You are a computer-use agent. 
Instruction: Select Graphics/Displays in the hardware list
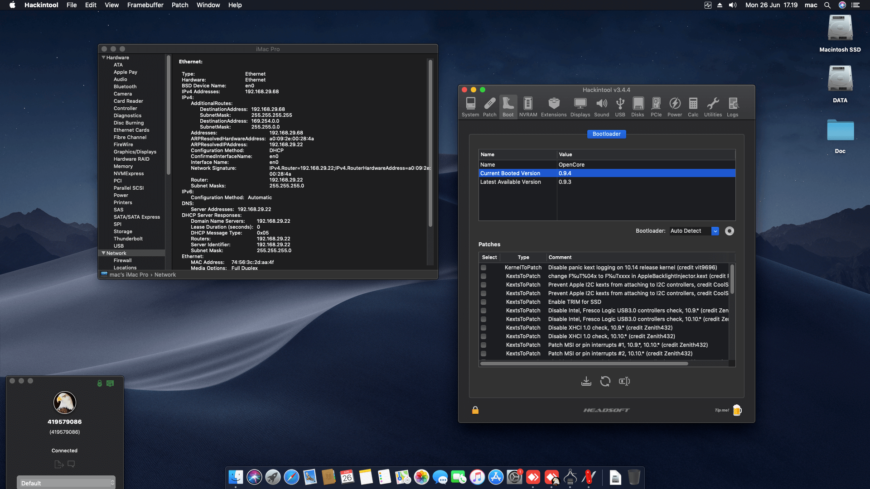[x=135, y=152]
